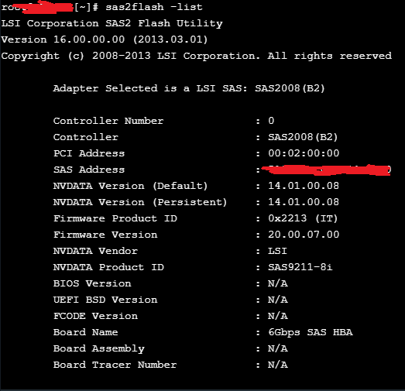Click the sas2flash -list command text
405x391 pixels.
(x=154, y=7)
